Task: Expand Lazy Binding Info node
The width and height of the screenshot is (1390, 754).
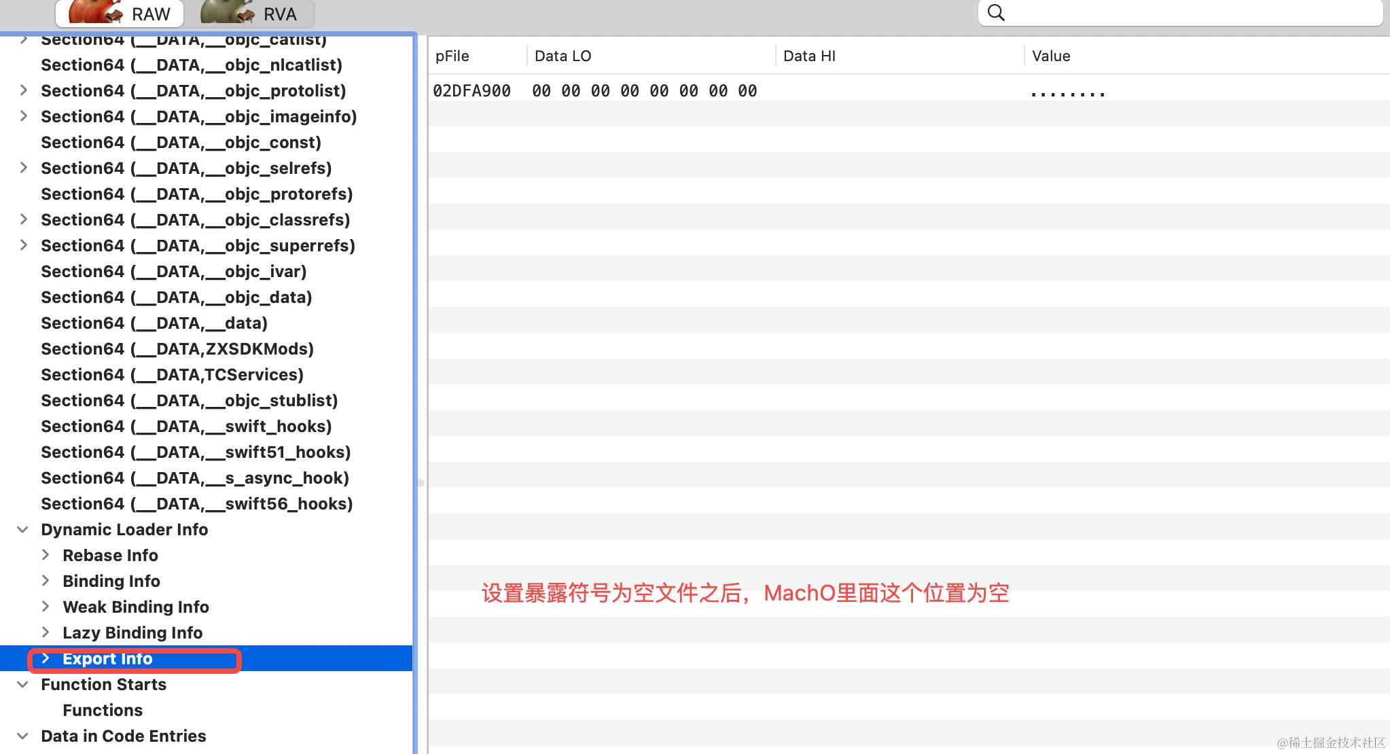Action: click(x=46, y=632)
